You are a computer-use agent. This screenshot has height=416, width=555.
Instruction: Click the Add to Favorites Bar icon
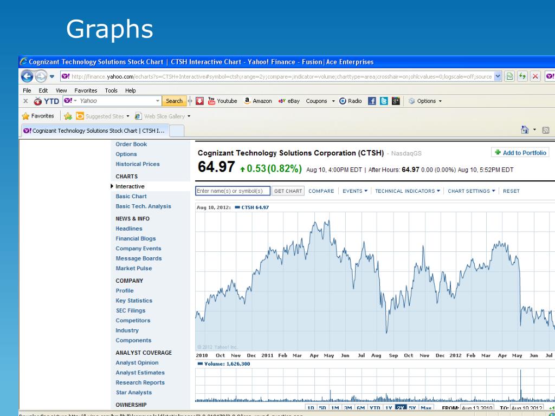pyautogui.click(x=68, y=116)
